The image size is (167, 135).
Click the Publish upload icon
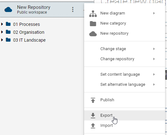click(x=93, y=100)
